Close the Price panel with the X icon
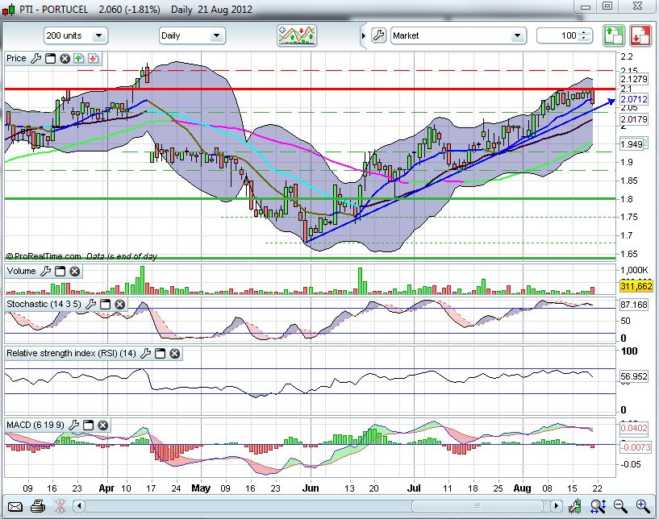659x519 pixels. click(65, 58)
